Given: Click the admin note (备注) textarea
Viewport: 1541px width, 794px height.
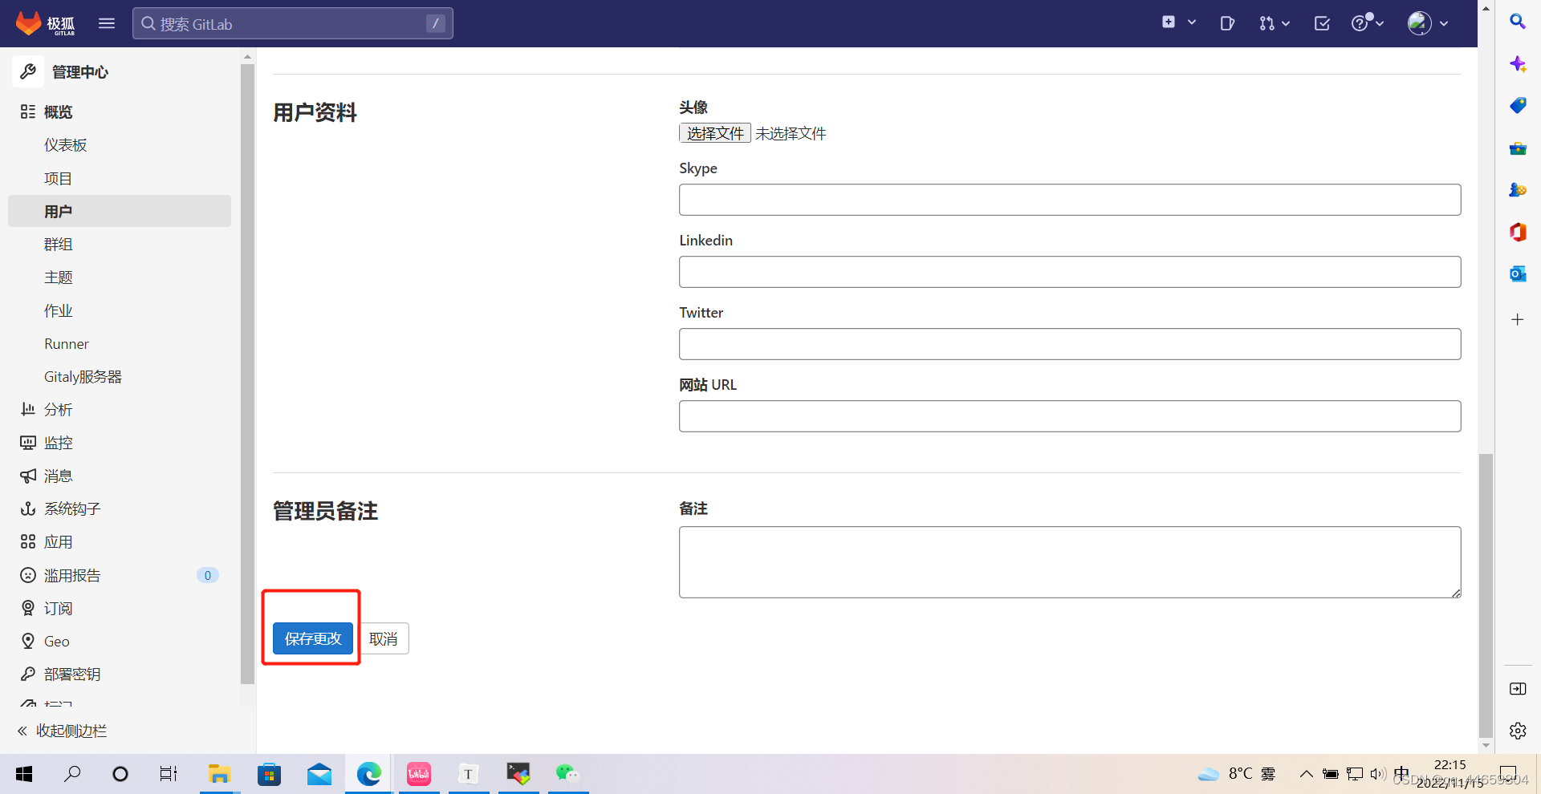Looking at the screenshot, I should 1070,562.
